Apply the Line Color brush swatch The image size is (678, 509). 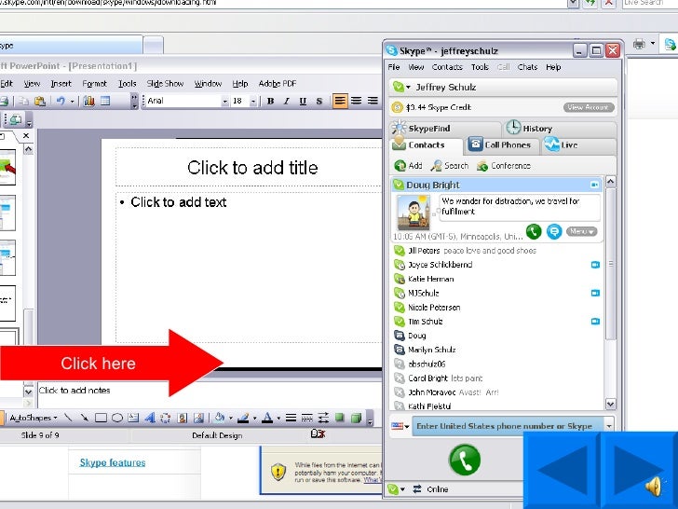pyautogui.click(x=243, y=418)
